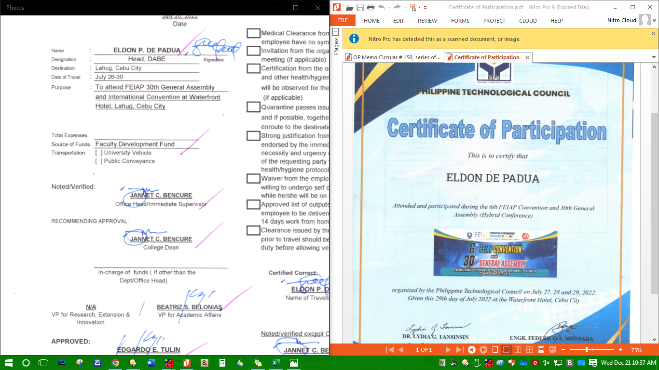
Task: Select facing pages view in status bar
Action: (518, 350)
